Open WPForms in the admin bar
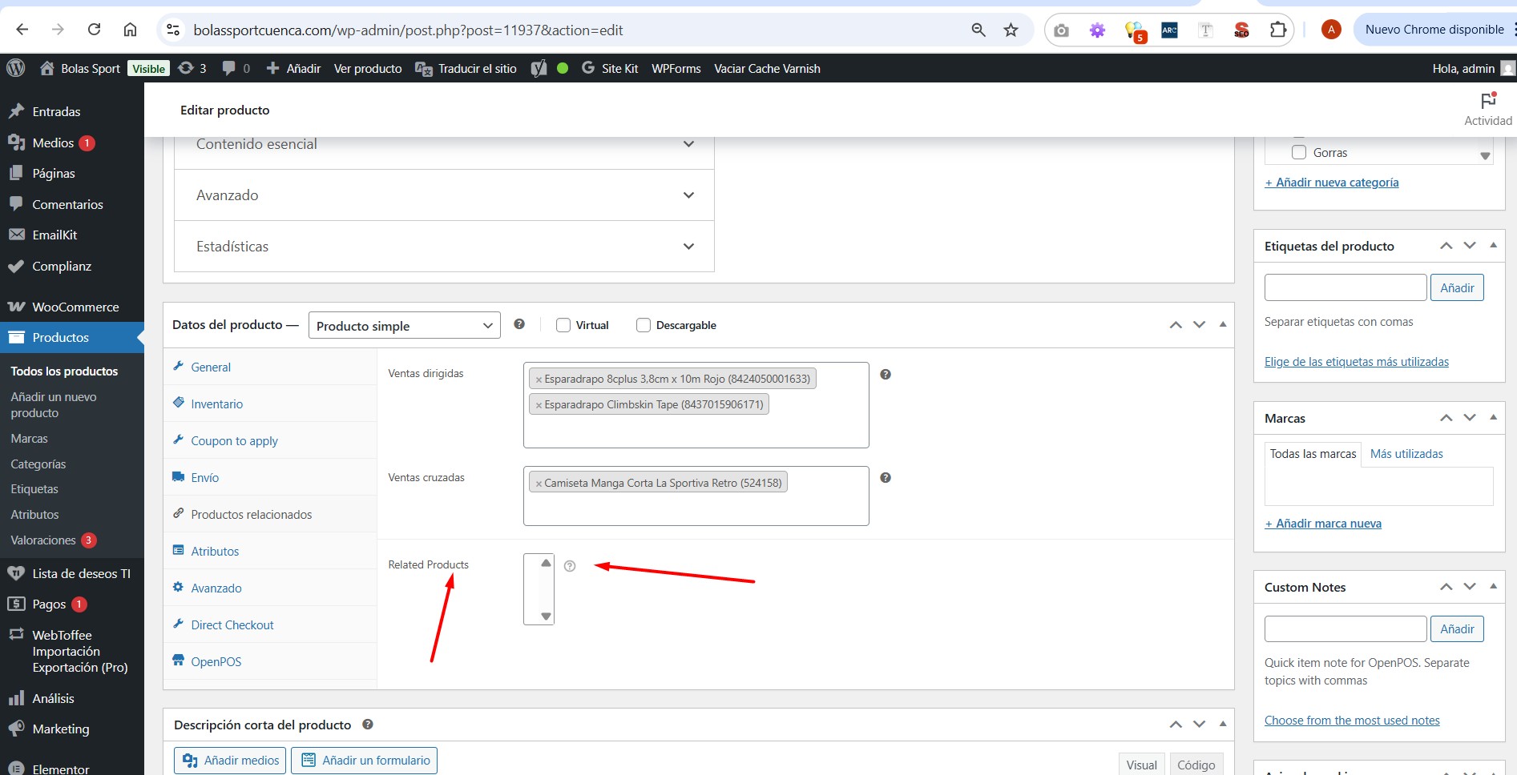Screen dimensions: 1517x775 coord(676,68)
